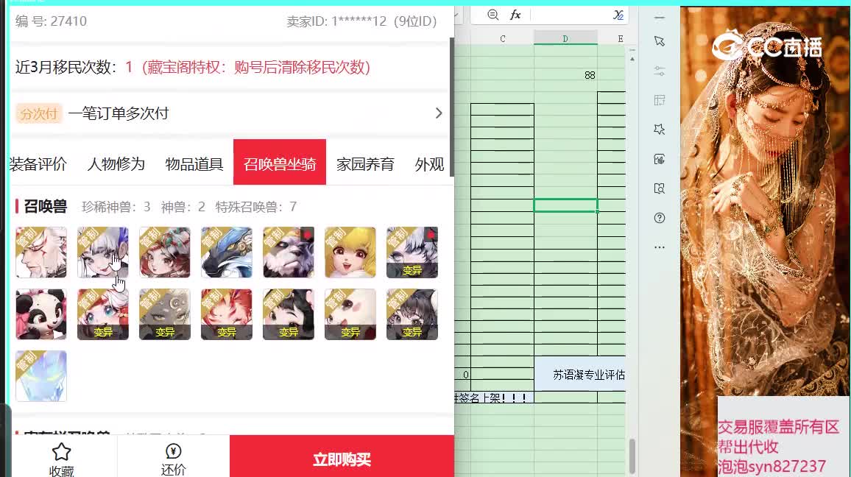Screen dimensions: 851x477
Task: Open the white puppy-faced 变异 summon
Action: click(350, 314)
